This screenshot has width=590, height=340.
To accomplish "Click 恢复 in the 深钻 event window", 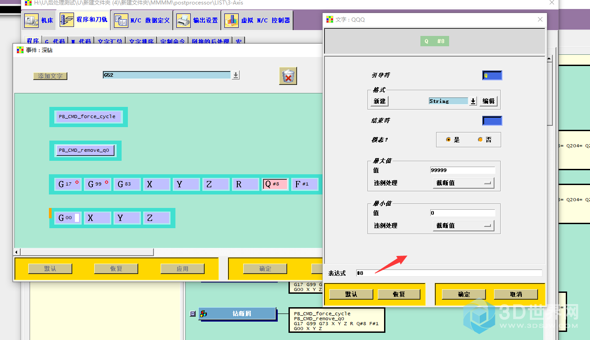I will coord(116,269).
